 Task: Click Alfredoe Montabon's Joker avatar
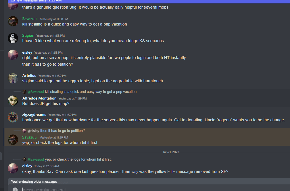pyautogui.click(x=13, y=101)
